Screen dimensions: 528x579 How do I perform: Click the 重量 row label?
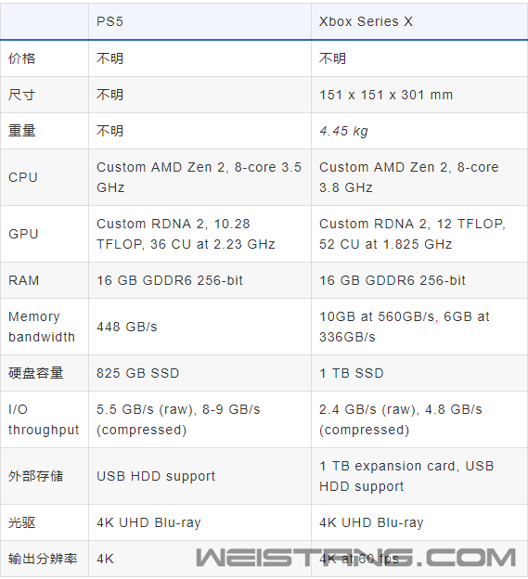point(21,131)
